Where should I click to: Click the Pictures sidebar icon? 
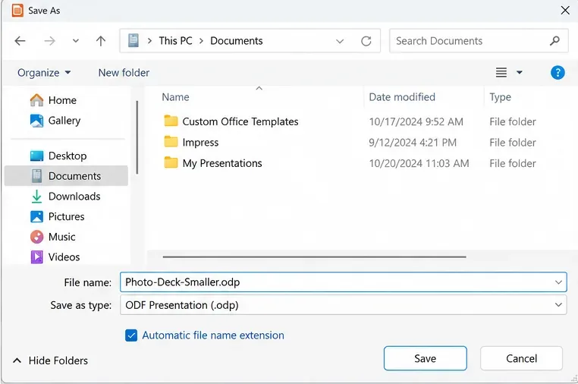[x=36, y=216]
